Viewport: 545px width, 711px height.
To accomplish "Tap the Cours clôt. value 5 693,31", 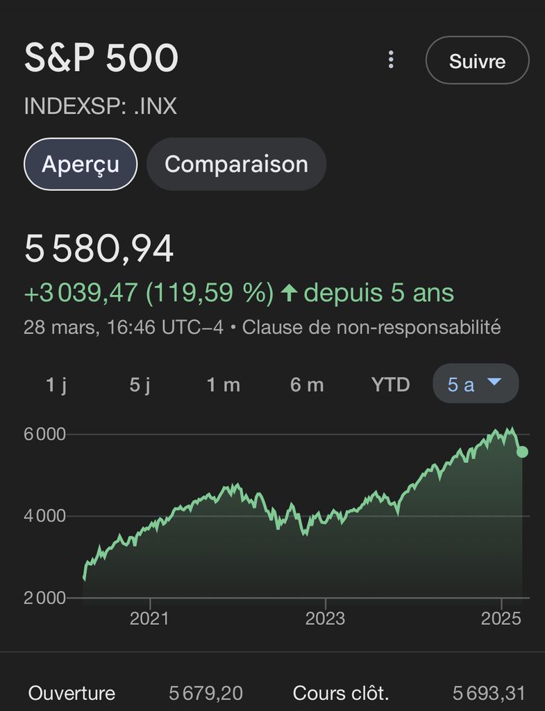I will (x=489, y=693).
